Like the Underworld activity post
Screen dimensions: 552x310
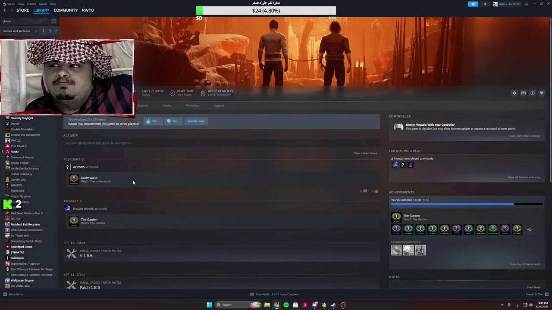pos(376,191)
